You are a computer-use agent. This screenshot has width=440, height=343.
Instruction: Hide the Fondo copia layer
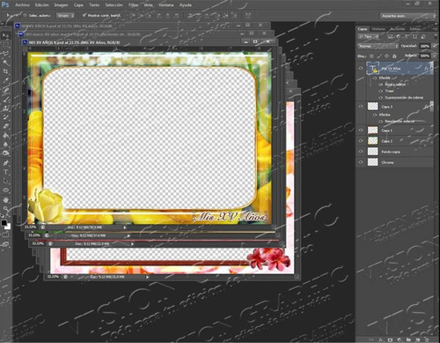361,152
